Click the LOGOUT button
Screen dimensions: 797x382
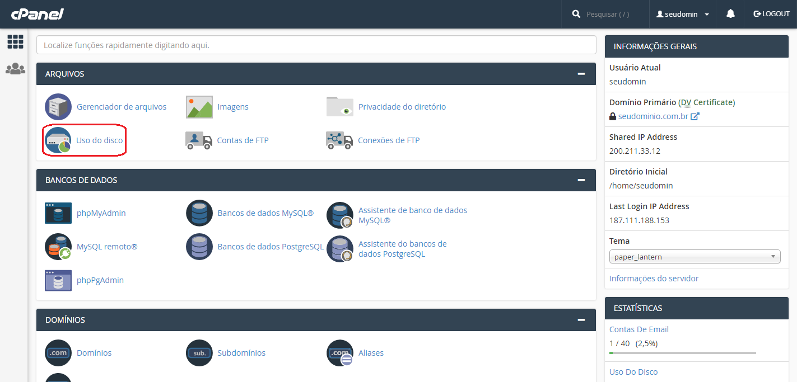(x=771, y=14)
